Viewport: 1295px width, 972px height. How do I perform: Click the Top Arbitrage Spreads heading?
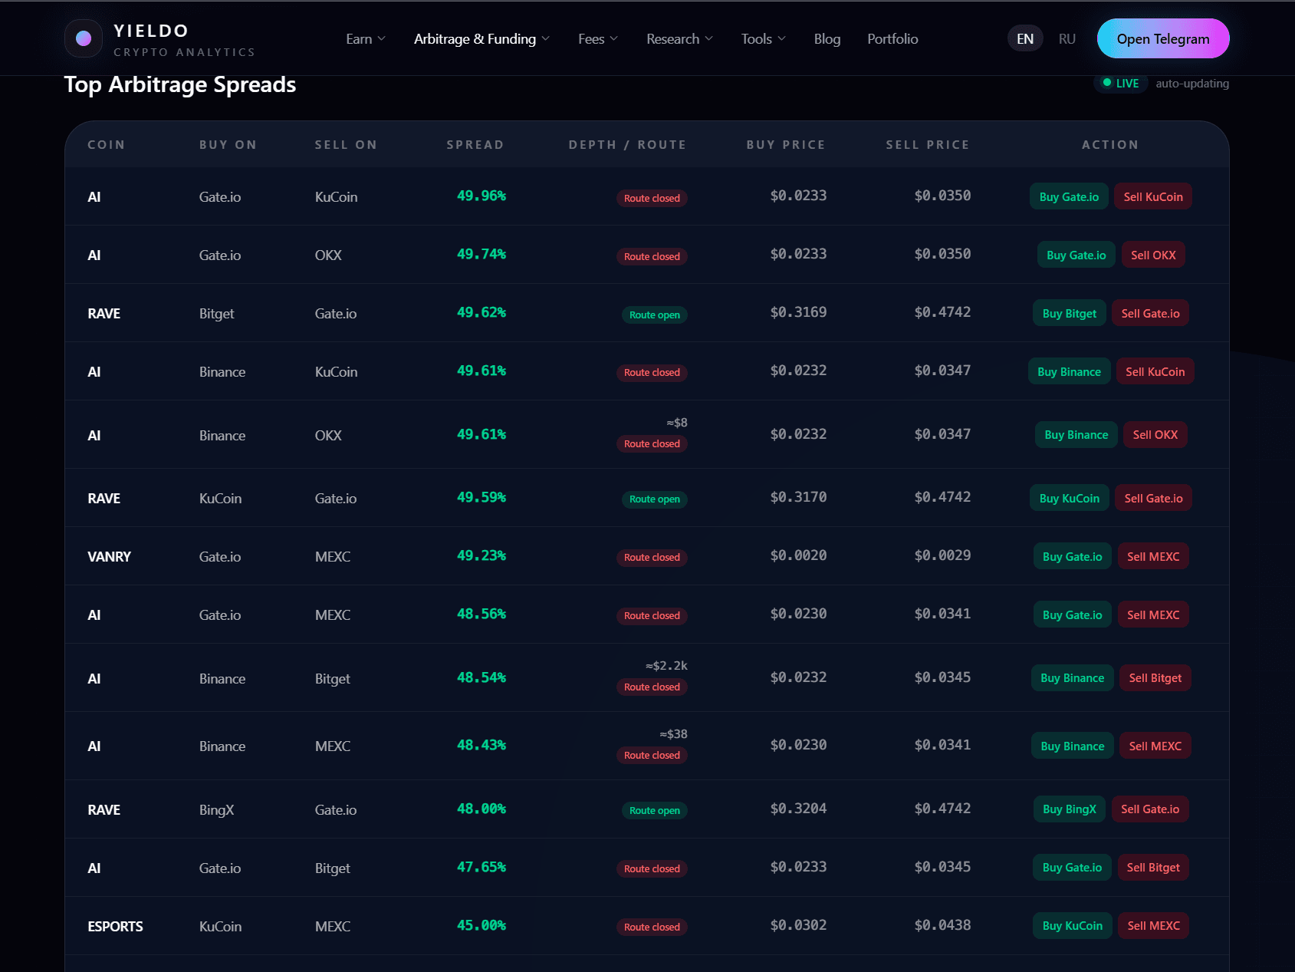pos(180,84)
